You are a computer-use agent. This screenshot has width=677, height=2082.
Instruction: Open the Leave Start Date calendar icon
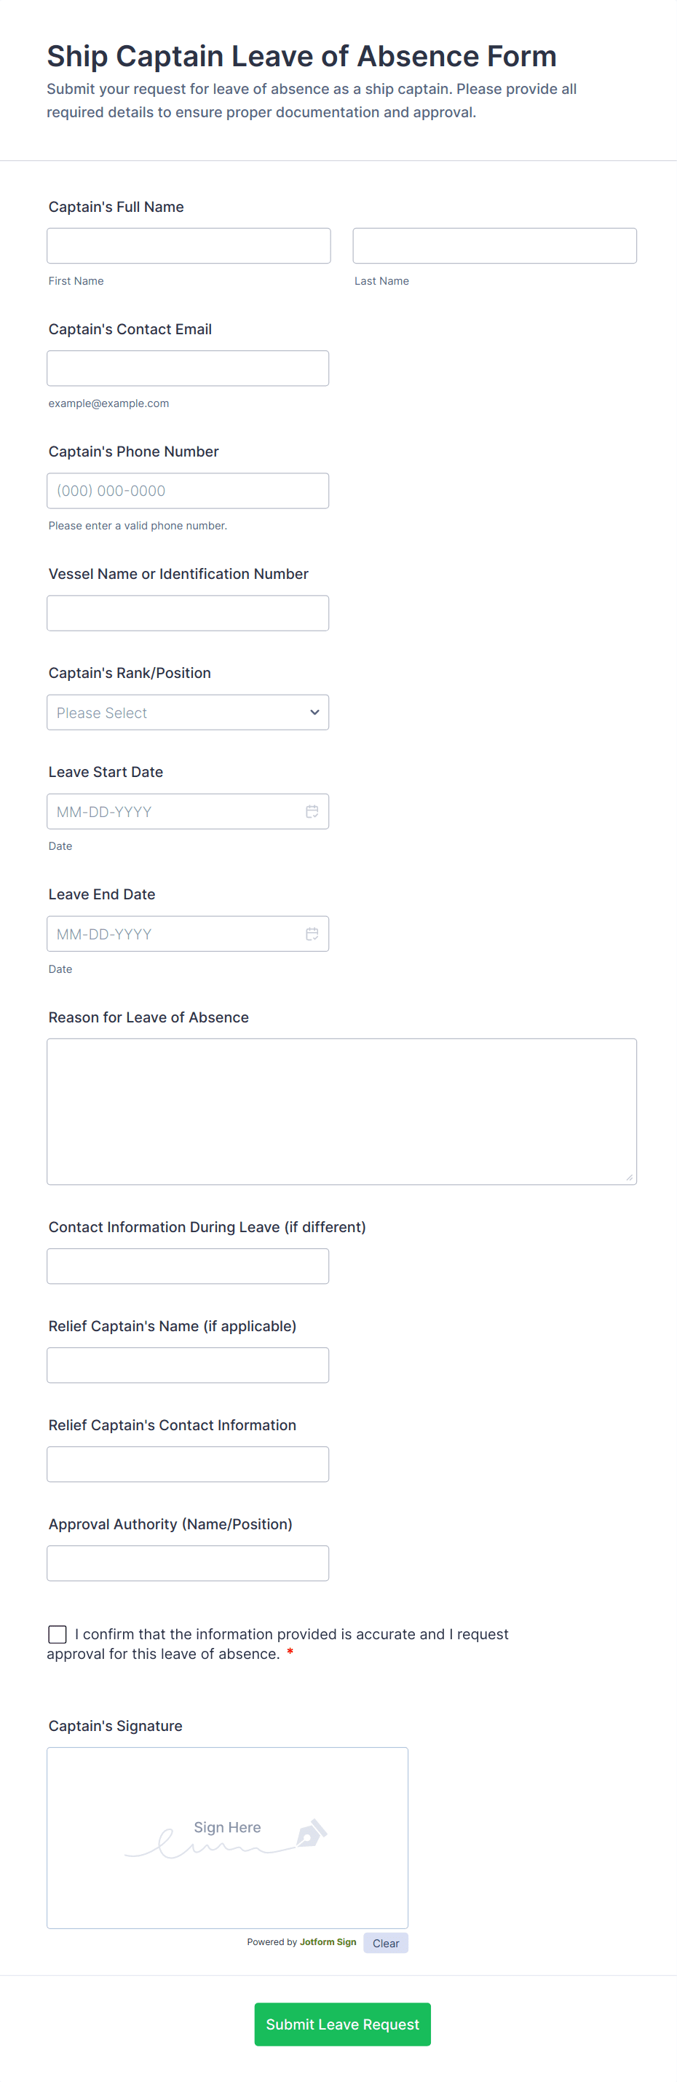click(312, 811)
